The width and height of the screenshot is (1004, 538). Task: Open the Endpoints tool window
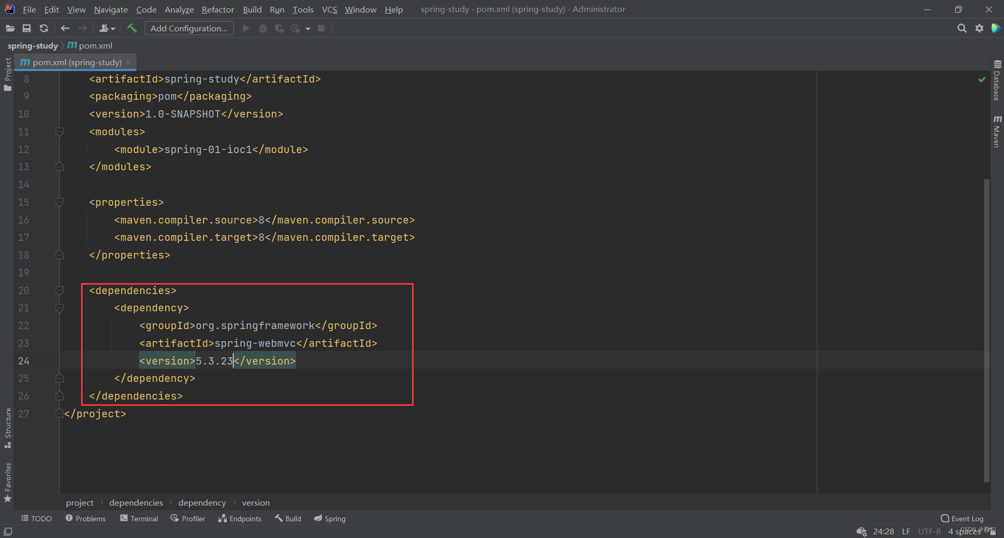[239, 518]
